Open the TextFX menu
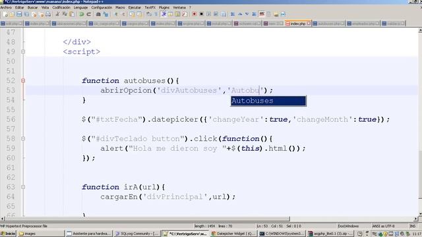The width and height of the screenshot is (422, 237). 150,7
